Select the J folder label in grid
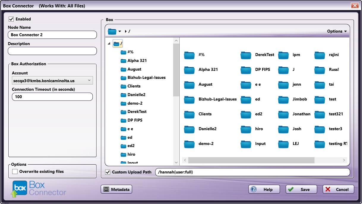 coord(294,70)
